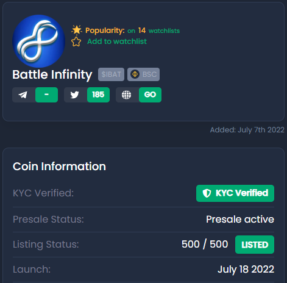Click the Battle Infinity coin logo
The height and width of the screenshot is (283, 287).
point(38,41)
